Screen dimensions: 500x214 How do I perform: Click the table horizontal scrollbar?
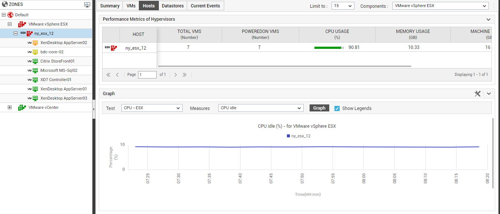point(285,66)
